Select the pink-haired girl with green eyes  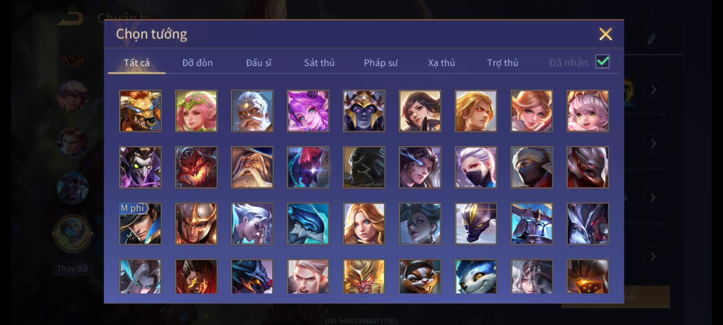tap(587, 111)
